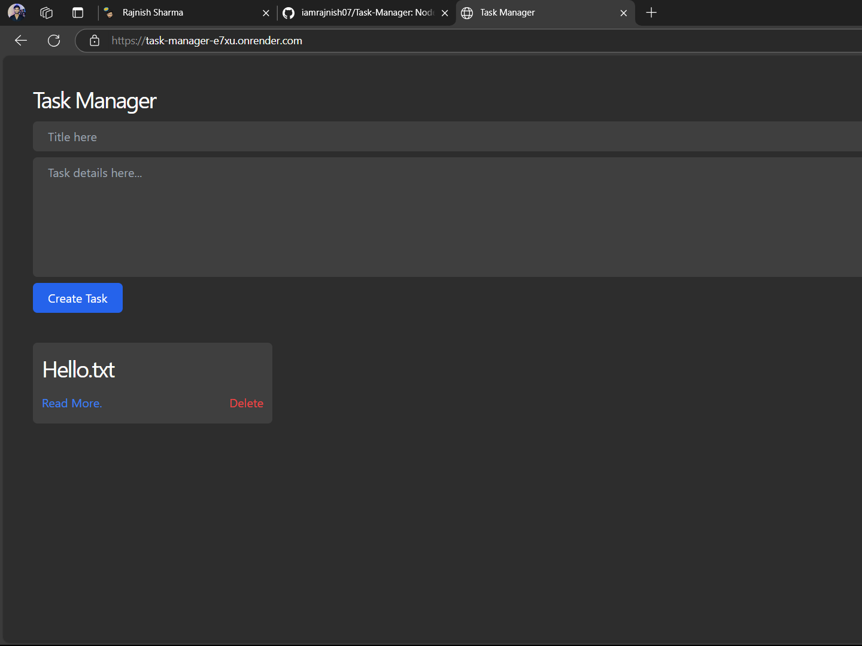The width and height of the screenshot is (862, 646).
Task: Click the back navigation arrow
Action: click(x=20, y=40)
